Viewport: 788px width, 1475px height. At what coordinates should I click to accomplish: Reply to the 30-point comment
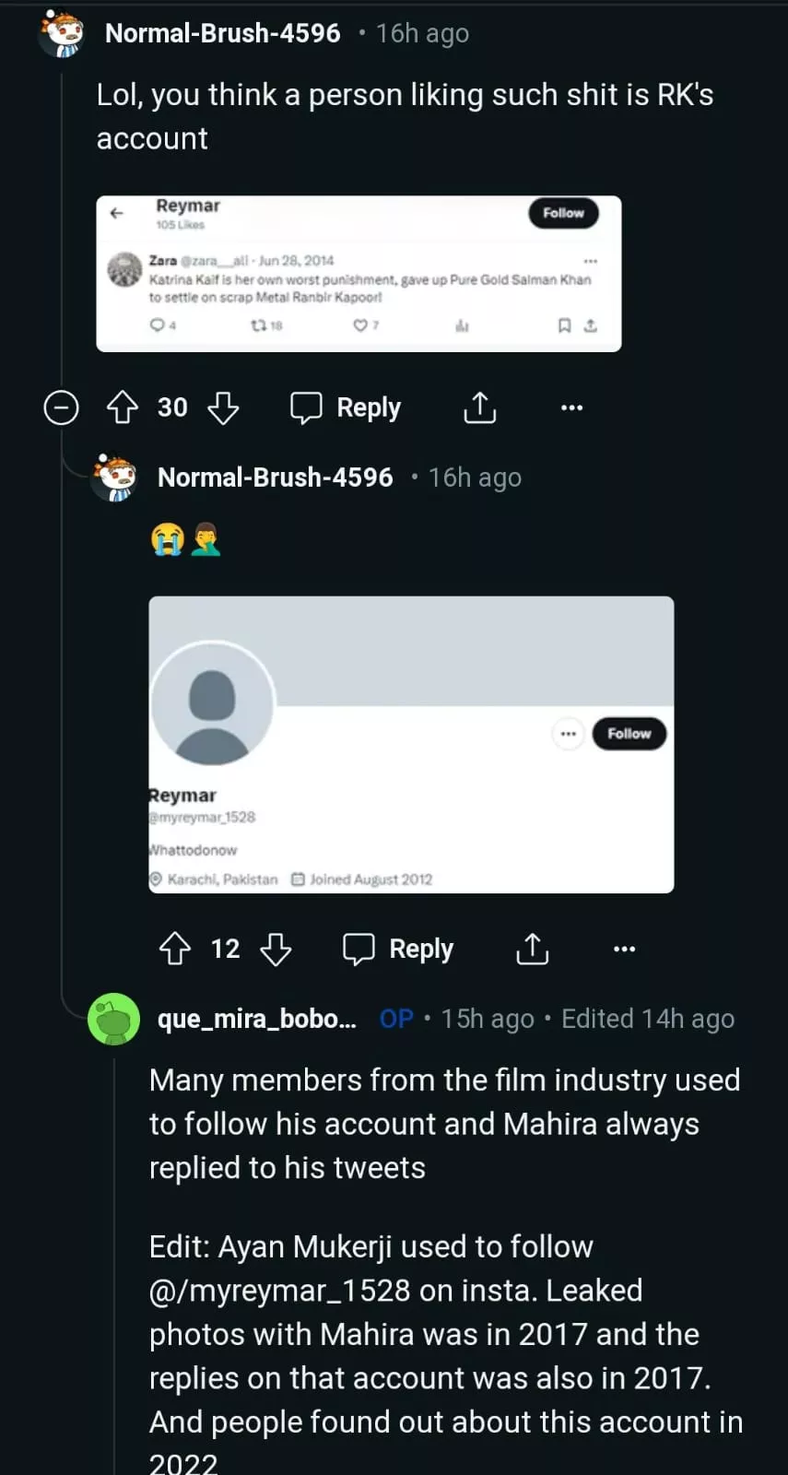coord(346,407)
